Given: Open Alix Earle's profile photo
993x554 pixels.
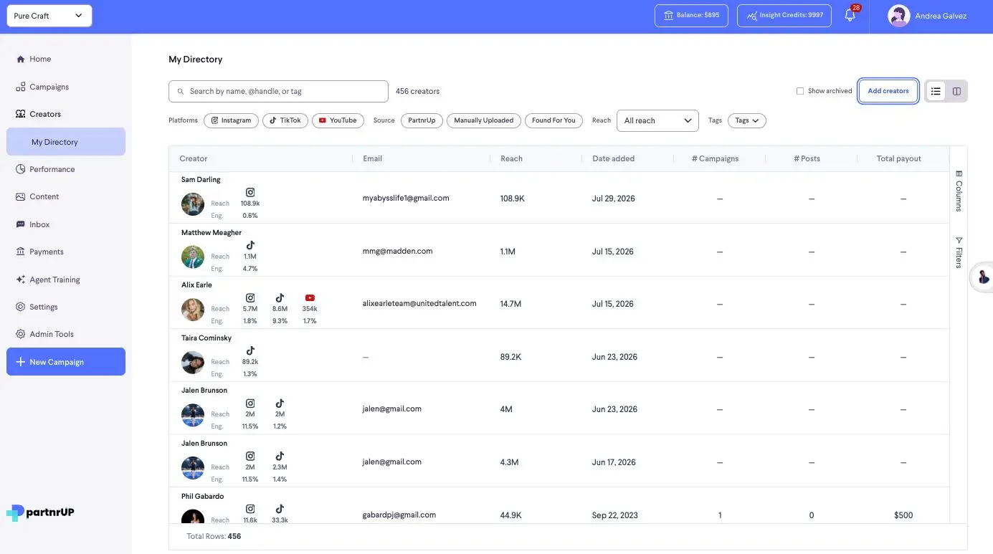Looking at the screenshot, I should 193,310.
